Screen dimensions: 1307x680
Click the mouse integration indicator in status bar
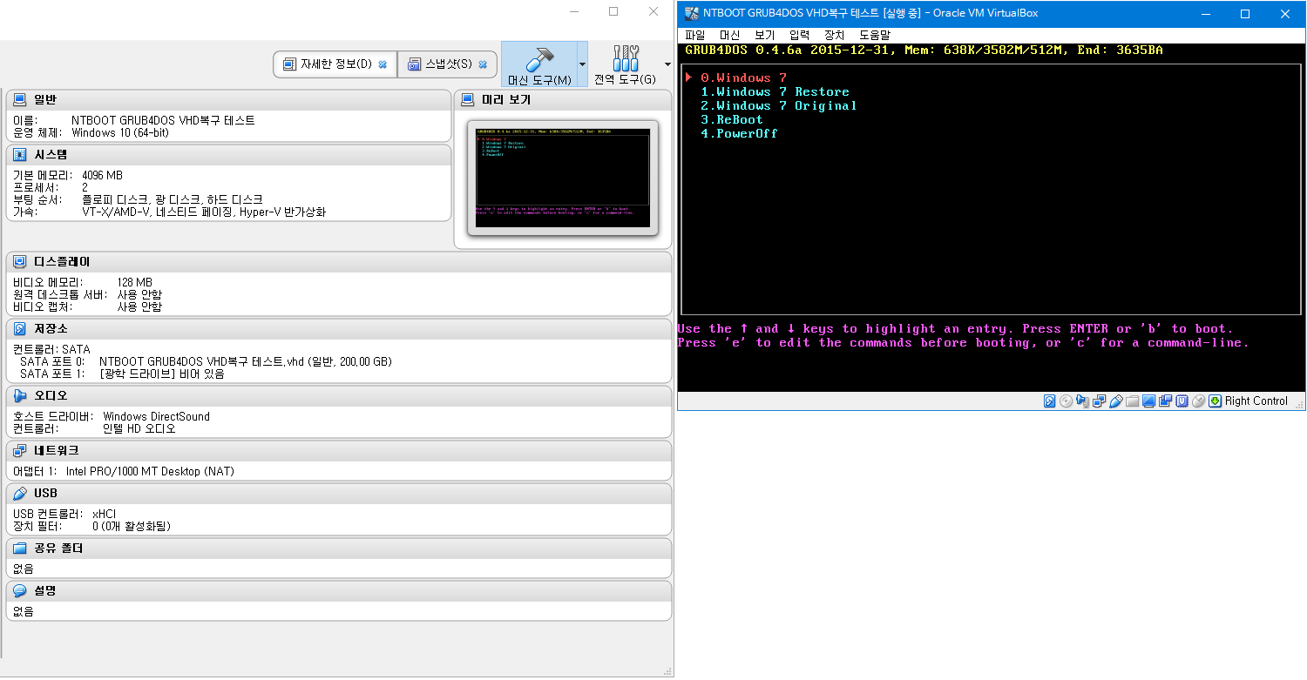point(1198,401)
